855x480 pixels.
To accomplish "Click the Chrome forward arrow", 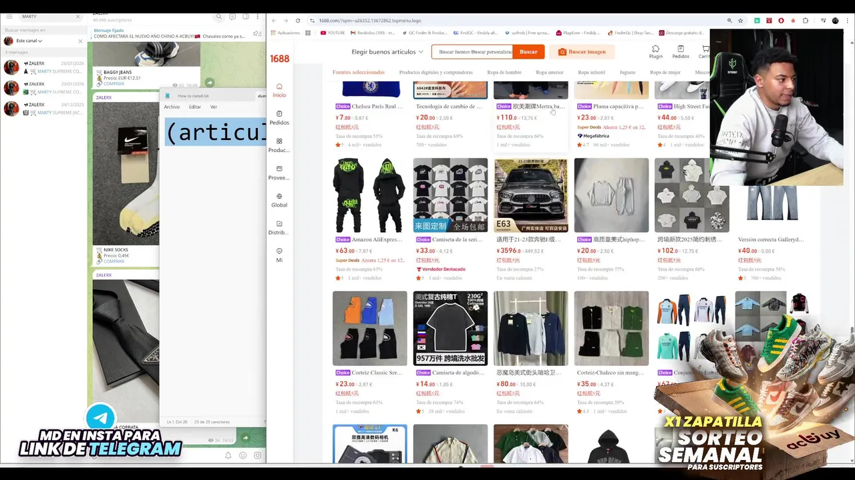I will click(285, 21).
